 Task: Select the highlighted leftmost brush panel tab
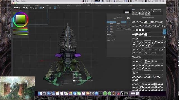(111, 22)
